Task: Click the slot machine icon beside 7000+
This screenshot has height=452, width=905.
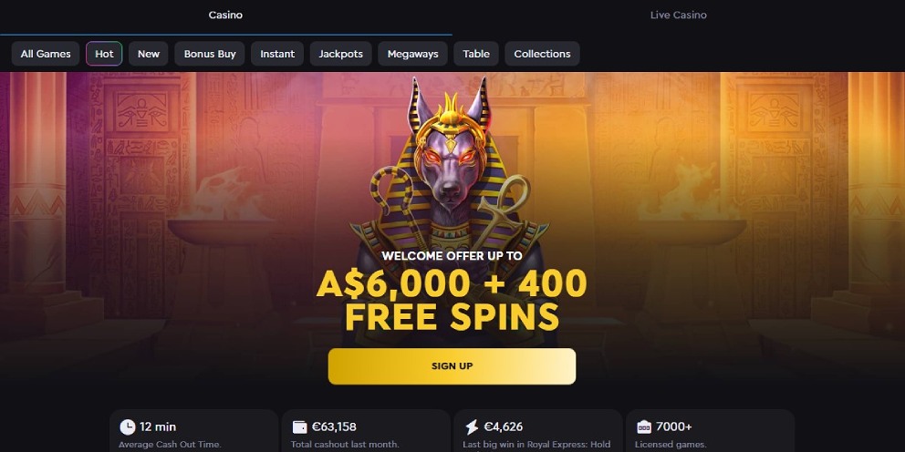Action: pos(643,427)
